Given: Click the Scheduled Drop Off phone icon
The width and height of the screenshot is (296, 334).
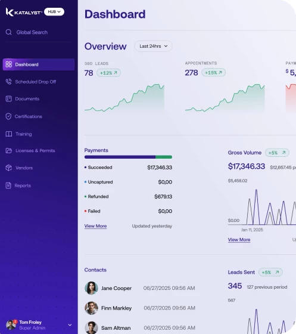Looking at the screenshot, I should click(x=9, y=82).
